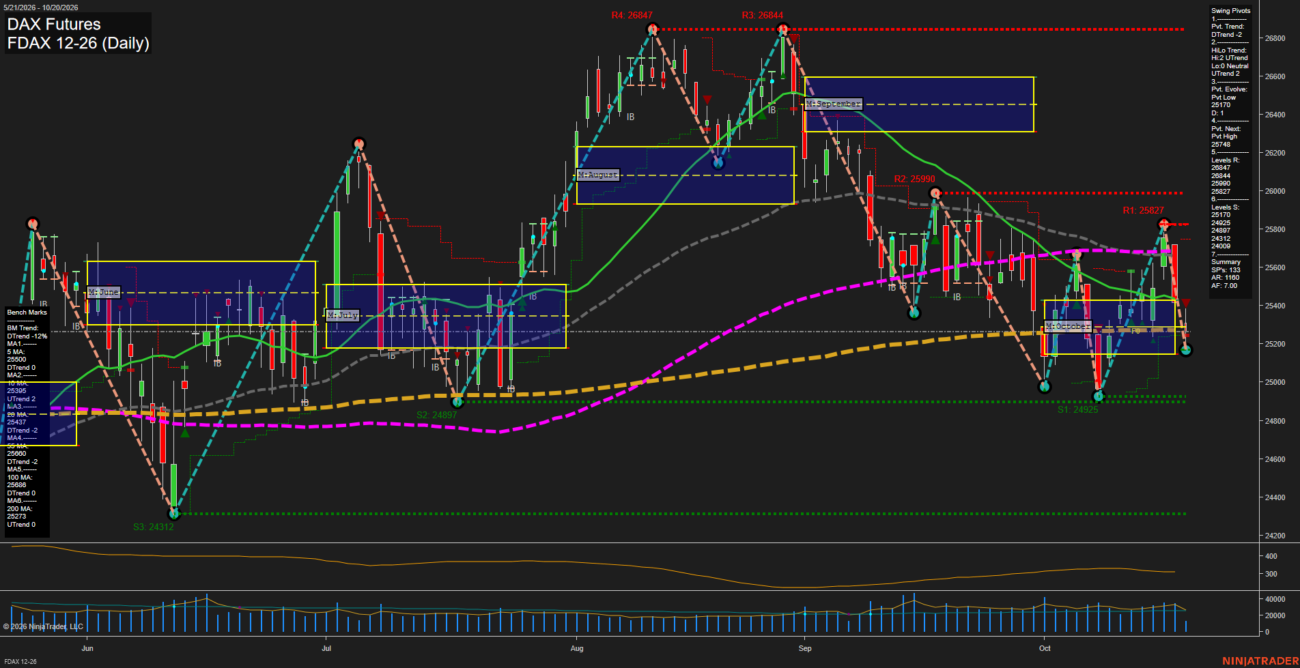
Task: Select the swing high pivot marker beside R2
Action: coord(935,193)
